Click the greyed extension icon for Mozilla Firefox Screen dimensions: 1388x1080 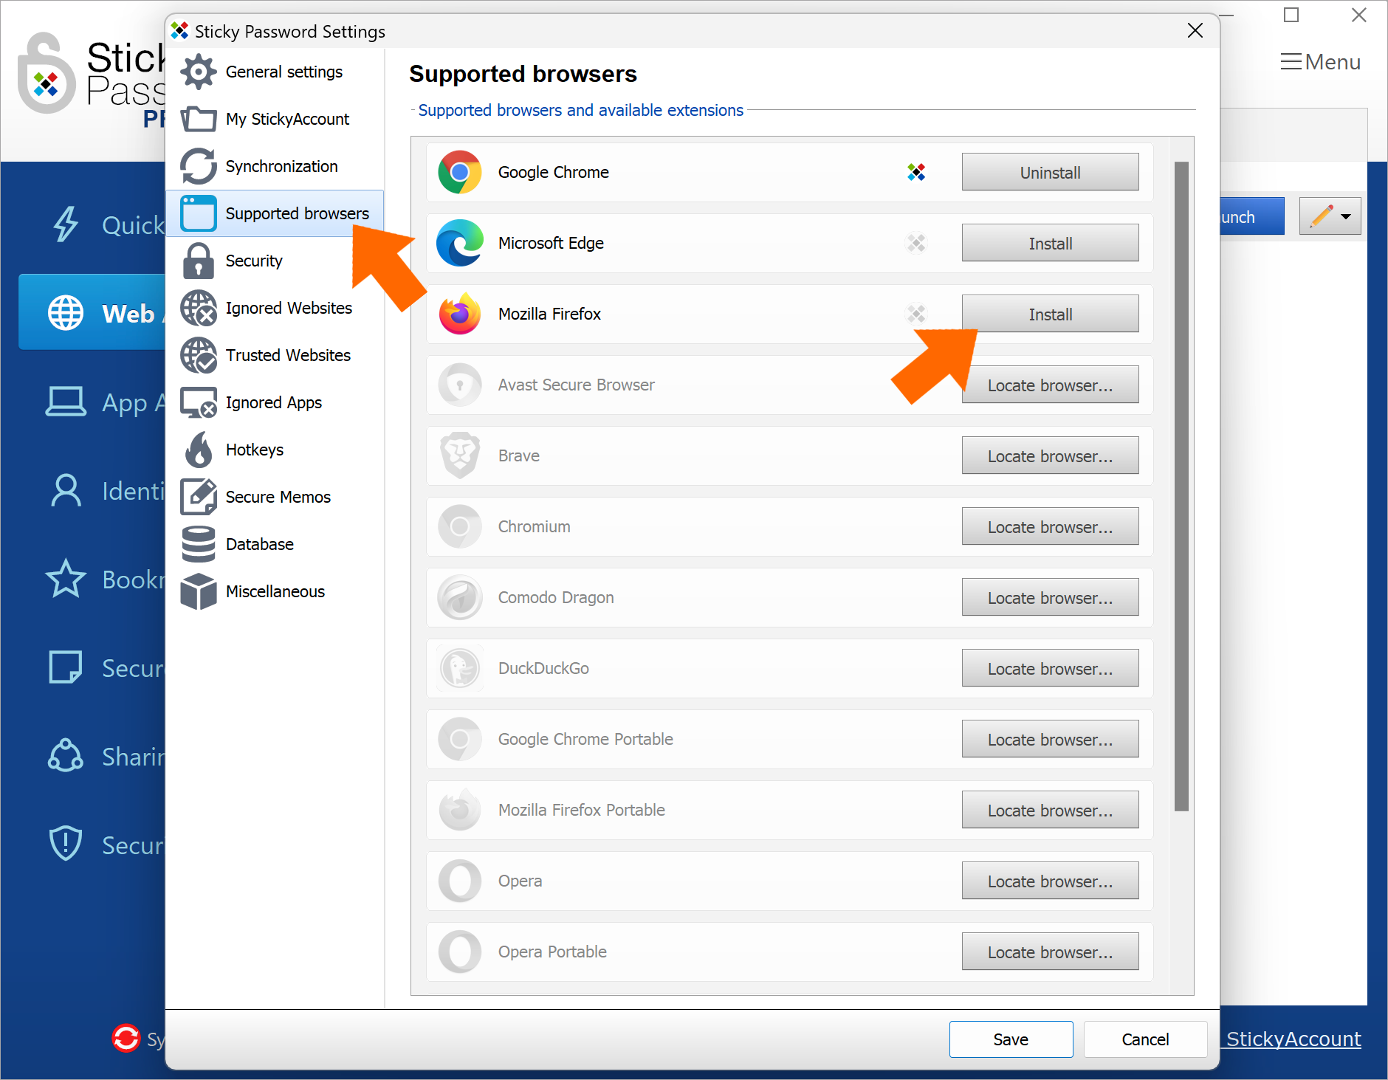pyautogui.click(x=916, y=314)
